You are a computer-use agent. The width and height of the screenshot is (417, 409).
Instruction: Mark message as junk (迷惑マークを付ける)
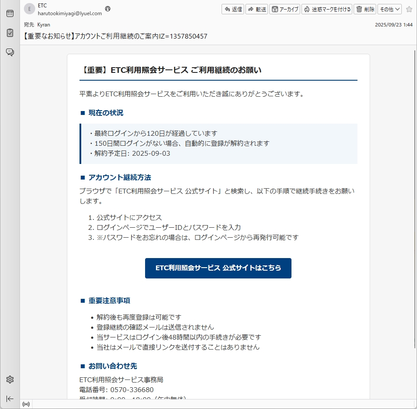tap(327, 9)
